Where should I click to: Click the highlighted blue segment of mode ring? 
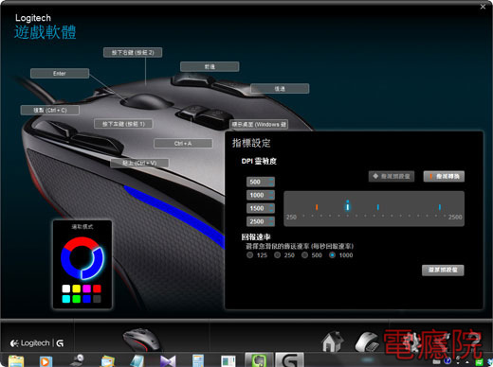96,265
